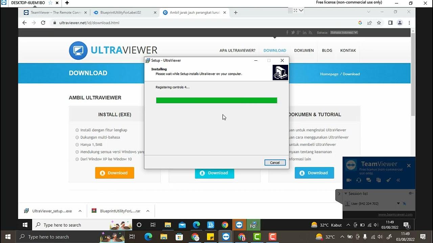Click the UltraViewer logo
433x243 pixels.
click(113, 50)
